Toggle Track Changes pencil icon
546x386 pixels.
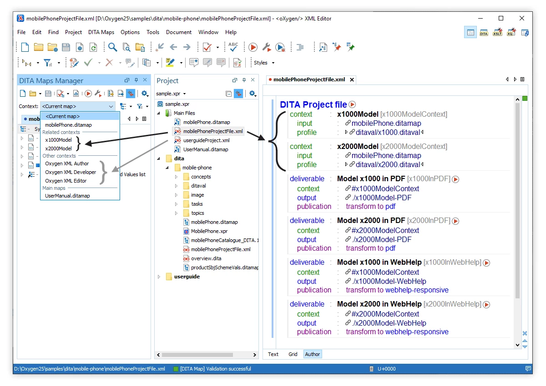pos(74,63)
